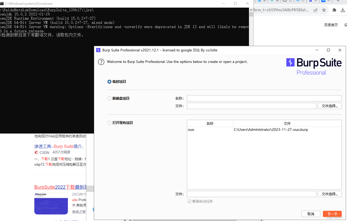
Task: Open the browser extensions puzzle icon
Action: (x=334, y=10)
